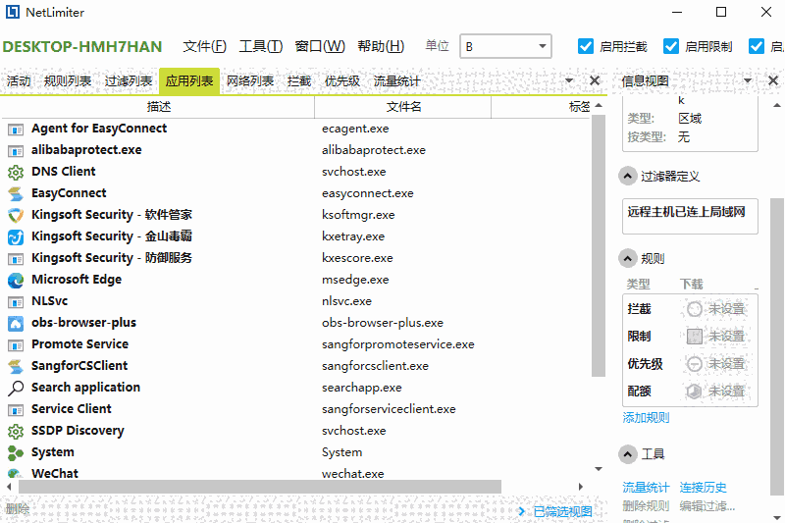Collapse the 工具 section
Viewport: 785px width, 523px height.
point(628,454)
